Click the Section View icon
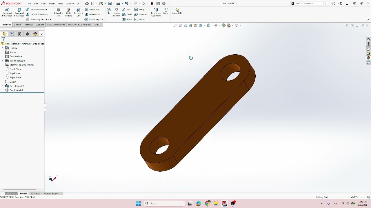371x208 pixels. pyautogui.click(x=190, y=25)
